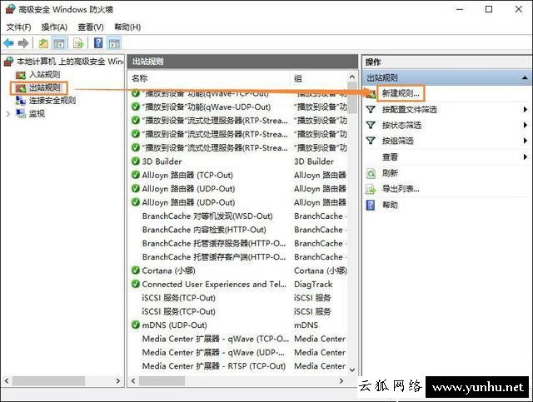The height and width of the screenshot is (402, 533).
Task: Click the filter icon next to 按组筛选
Action: (x=371, y=141)
